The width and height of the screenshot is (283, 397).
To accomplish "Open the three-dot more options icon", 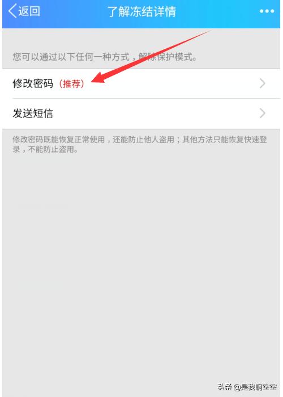I will 267,11.
